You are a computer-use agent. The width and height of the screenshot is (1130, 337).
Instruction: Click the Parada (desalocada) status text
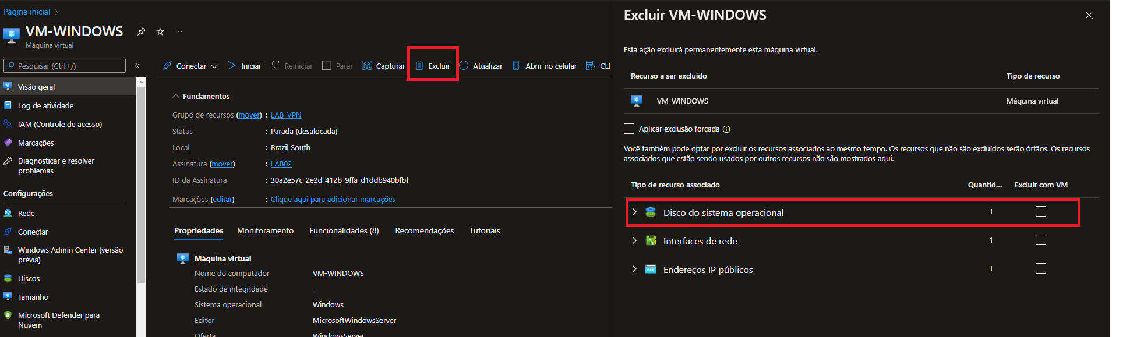(x=304, y=132)
